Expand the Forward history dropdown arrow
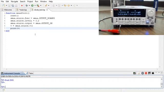Image resolution: width=164 pixels, height=92 pixels. point(77,6)
